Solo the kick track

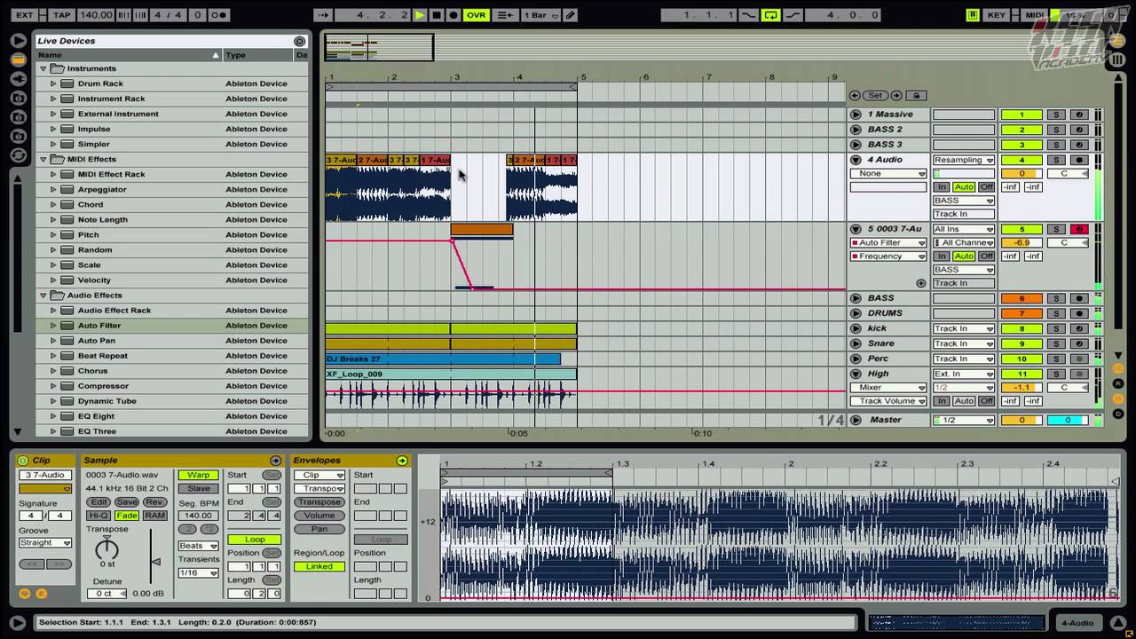coord(1056,328)
